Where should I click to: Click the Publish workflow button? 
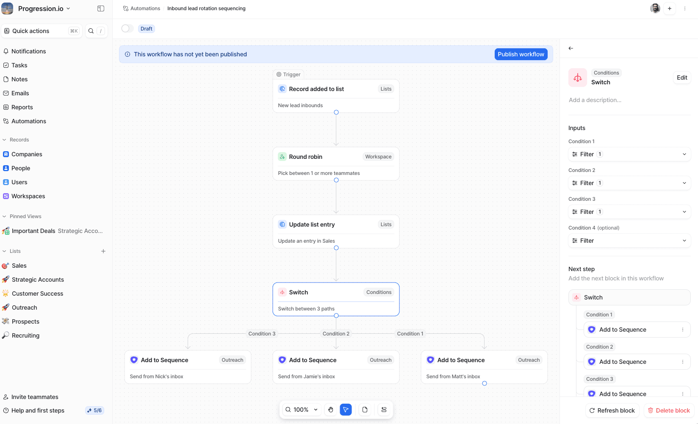521,54
